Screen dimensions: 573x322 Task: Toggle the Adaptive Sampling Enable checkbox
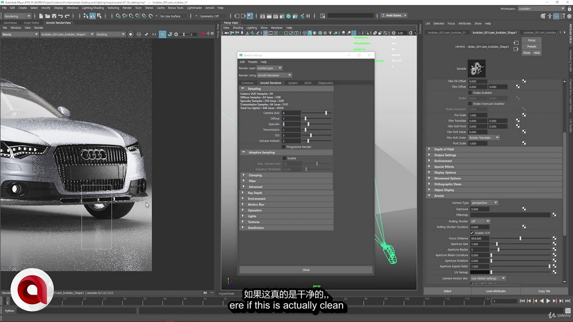[x=284, y=158]
